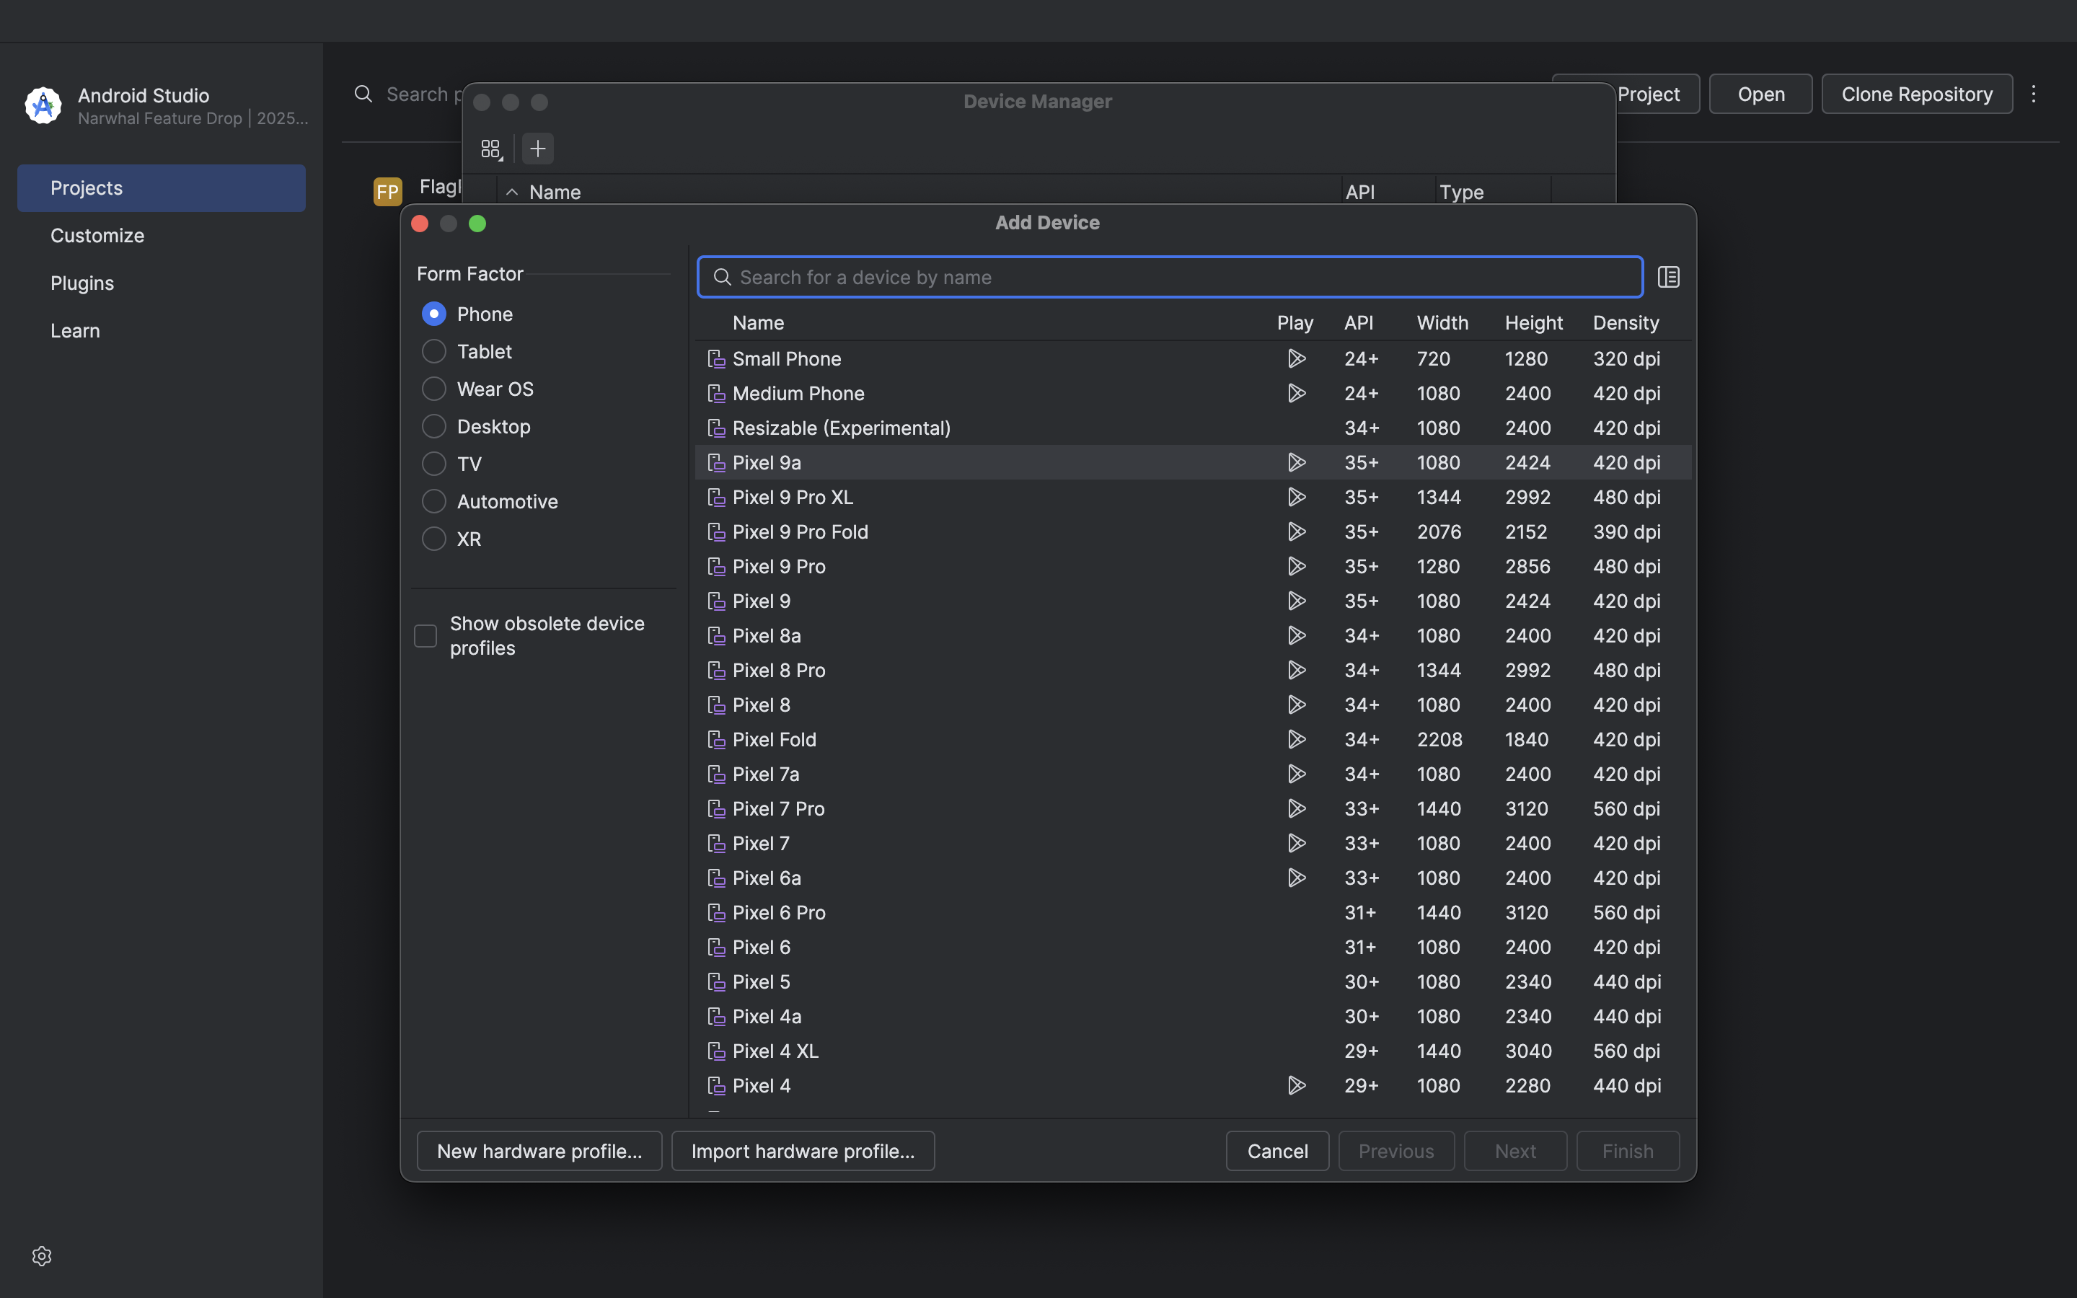The height and width of the screenshot is (1298, 2077).
Task: Sort devices by the Width column header
Action: 1442,323
